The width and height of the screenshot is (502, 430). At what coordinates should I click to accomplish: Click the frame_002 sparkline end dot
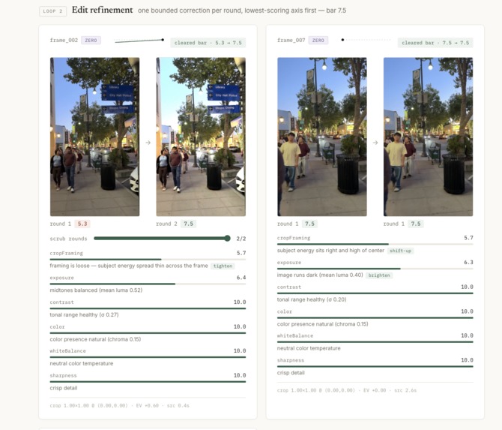tap(163, 40)
